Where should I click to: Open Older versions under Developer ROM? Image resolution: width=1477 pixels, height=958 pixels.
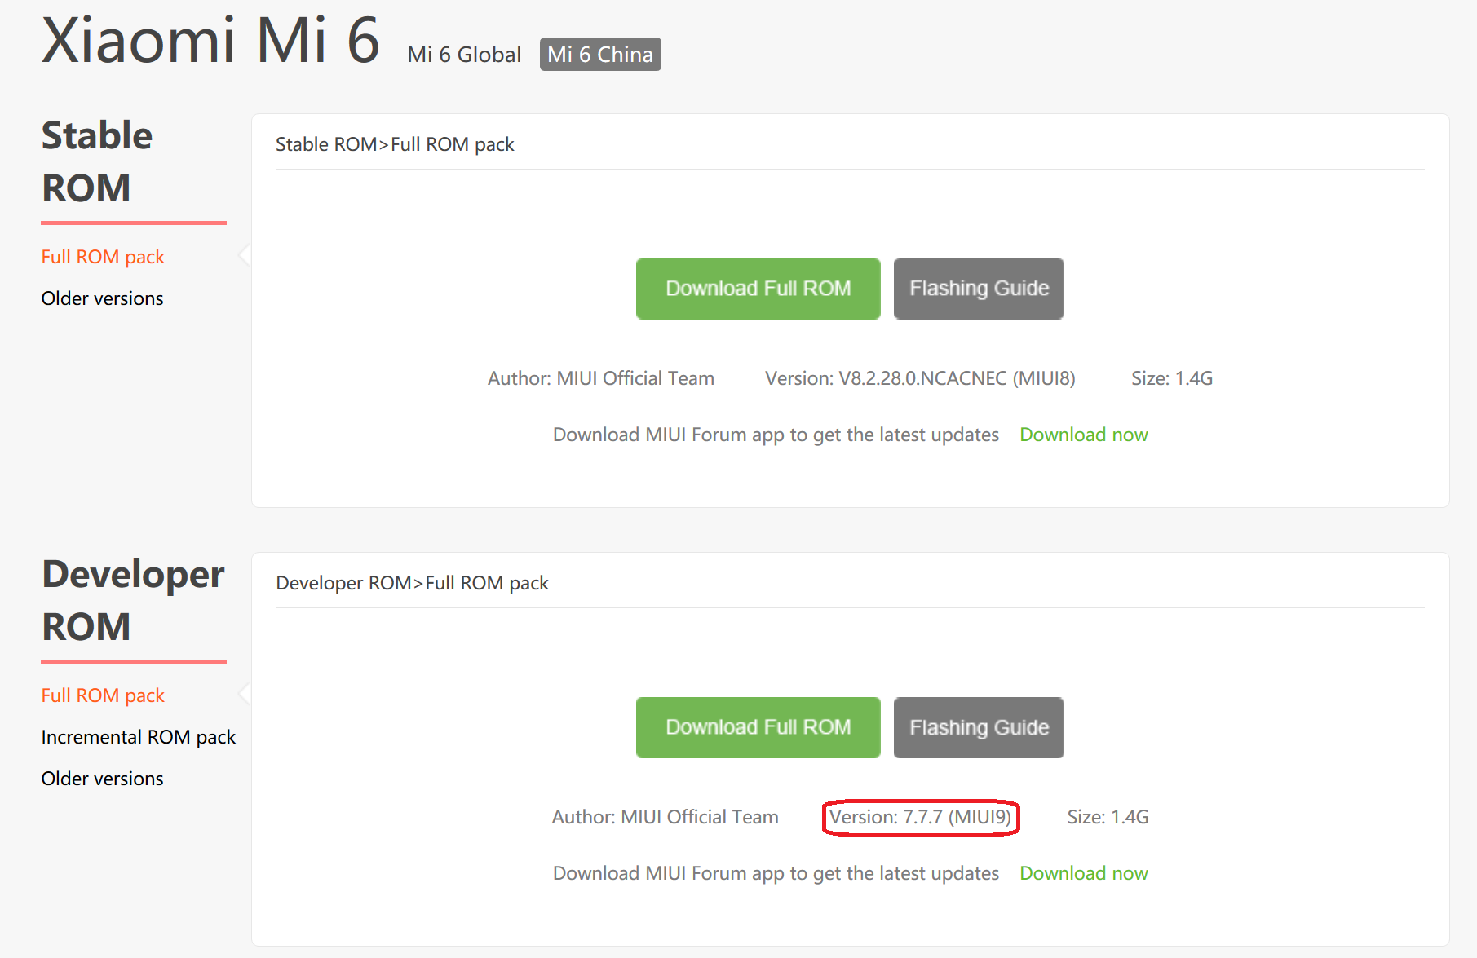(x=102, y=779)
